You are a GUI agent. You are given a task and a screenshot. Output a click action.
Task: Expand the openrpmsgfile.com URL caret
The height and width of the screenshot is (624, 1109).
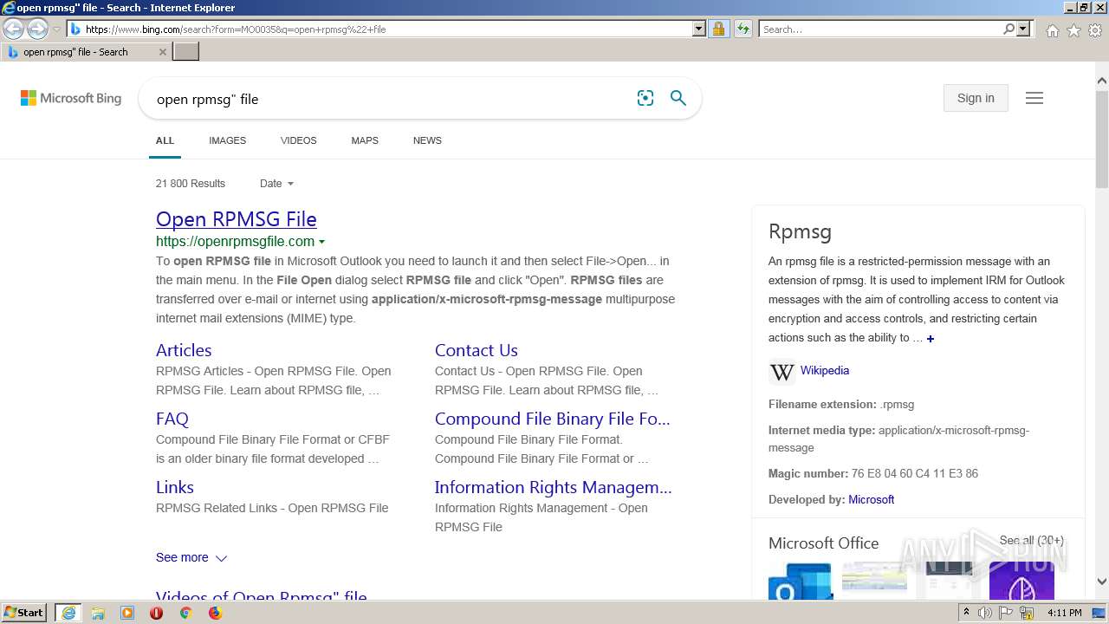pyautogui.click(x=322, y=242)
